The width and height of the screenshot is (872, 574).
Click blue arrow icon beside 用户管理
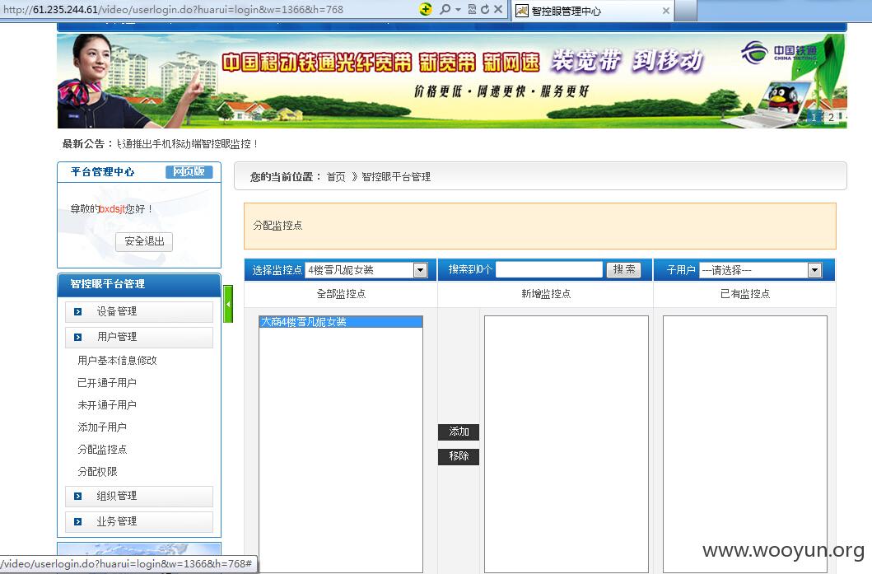click(78, 337)
